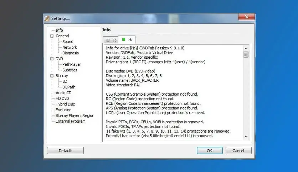The height and width of the screenshot is (172, 298).
Task: Click the '11 fake vts' protections line
Action: click(168, 131)
